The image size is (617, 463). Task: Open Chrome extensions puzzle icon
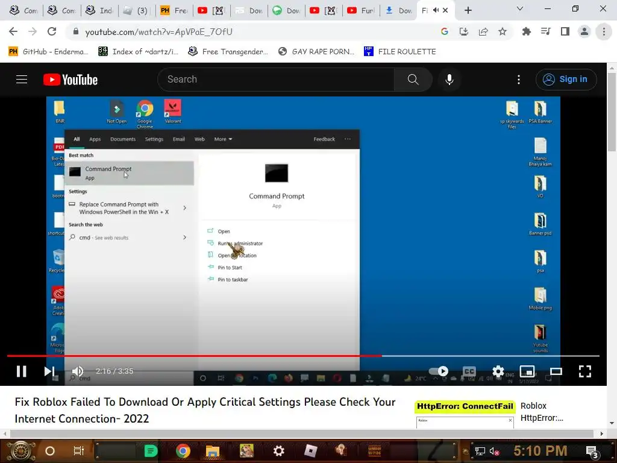pyautogui.click(x=526, y=31)
